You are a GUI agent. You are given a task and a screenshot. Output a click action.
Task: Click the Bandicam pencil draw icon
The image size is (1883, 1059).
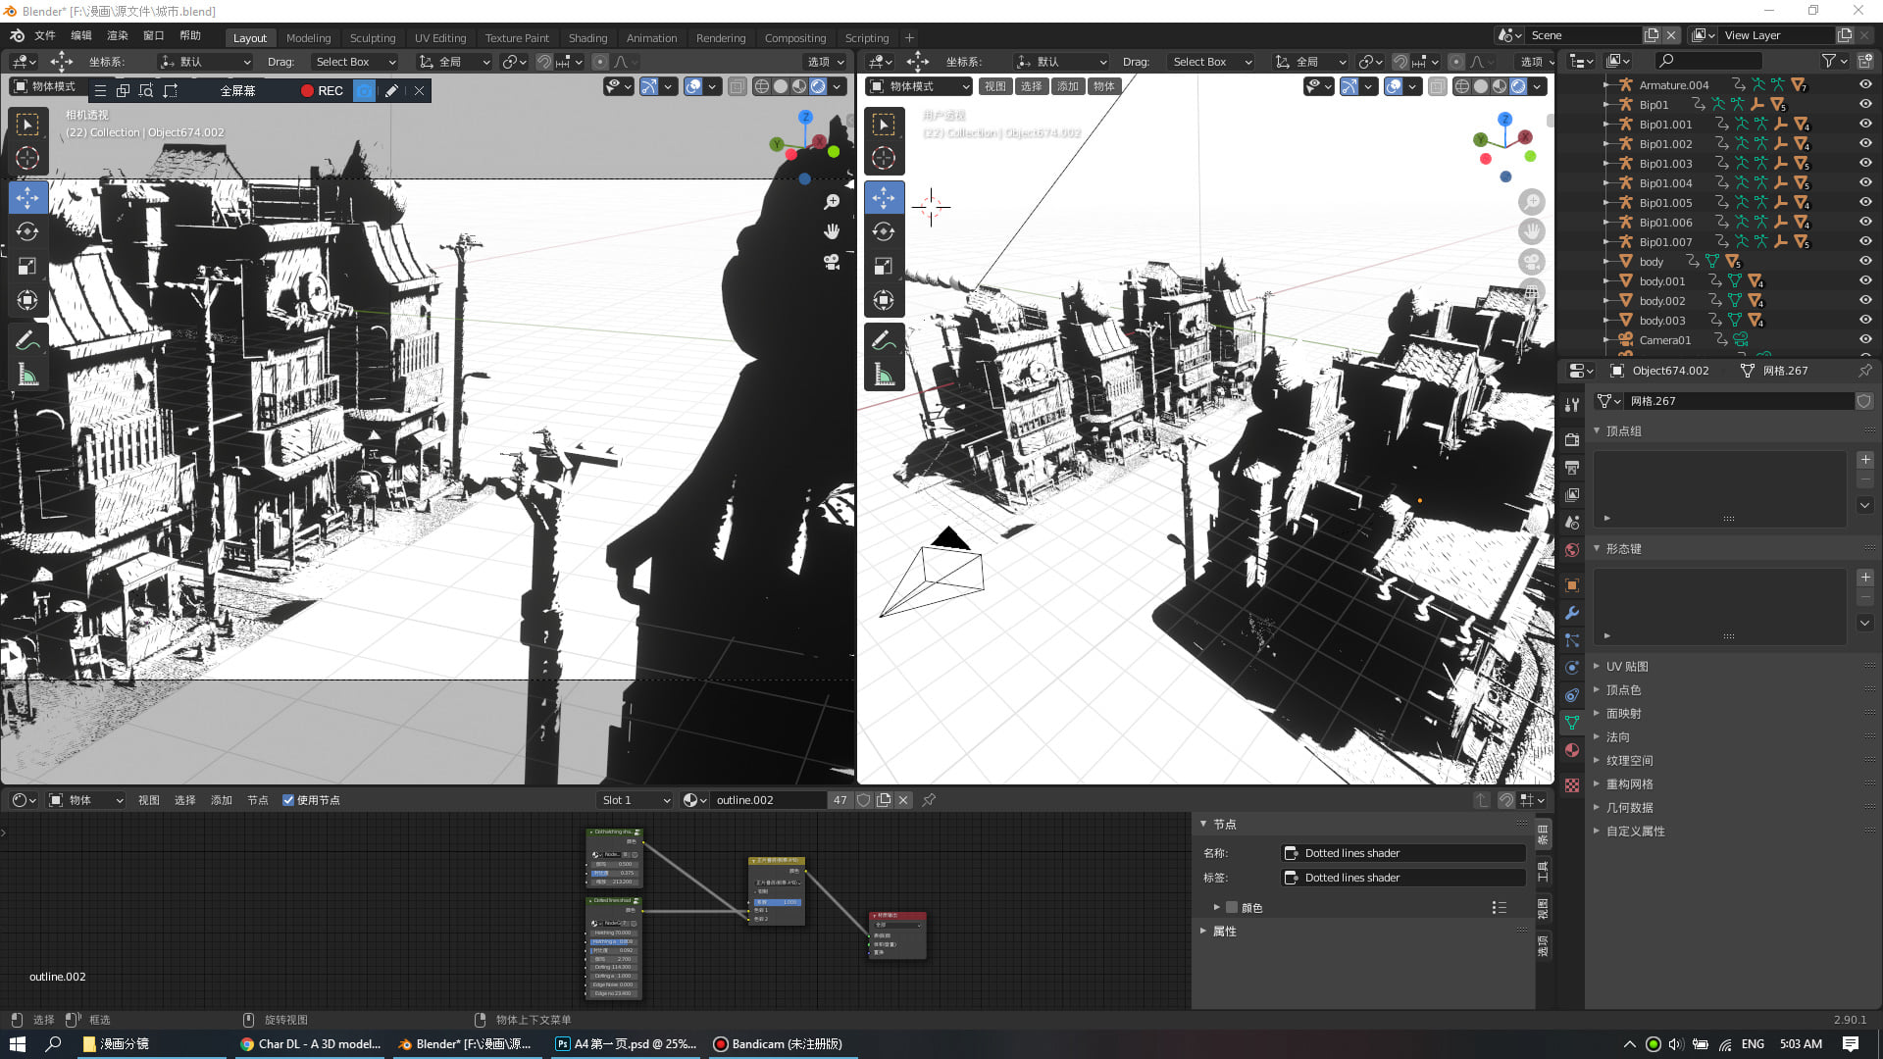pyautogui.click(x=391, y=90)
